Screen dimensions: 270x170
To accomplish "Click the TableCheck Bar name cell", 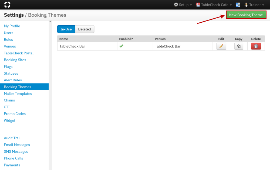I will (x=87, y=46).
